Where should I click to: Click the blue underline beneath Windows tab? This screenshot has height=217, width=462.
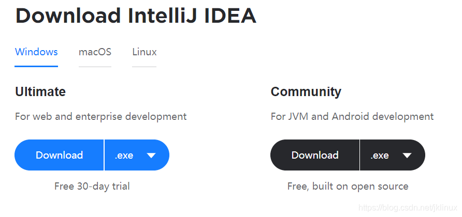coord(36,67)
